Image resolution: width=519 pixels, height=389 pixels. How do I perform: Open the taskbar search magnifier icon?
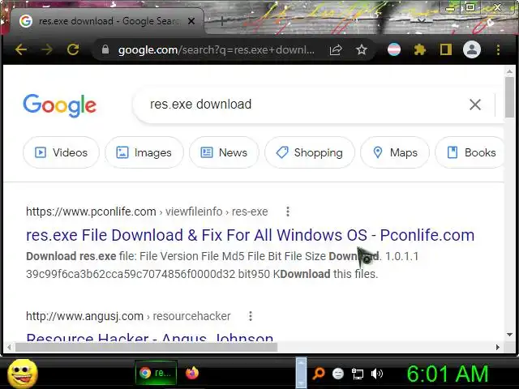pos(319,374)
